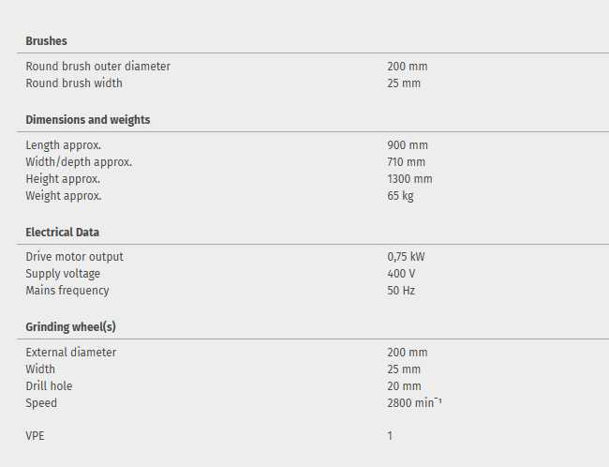Click the 1300 mm height value
This screenshot has width=609, height=467.
tap(409, 179)
